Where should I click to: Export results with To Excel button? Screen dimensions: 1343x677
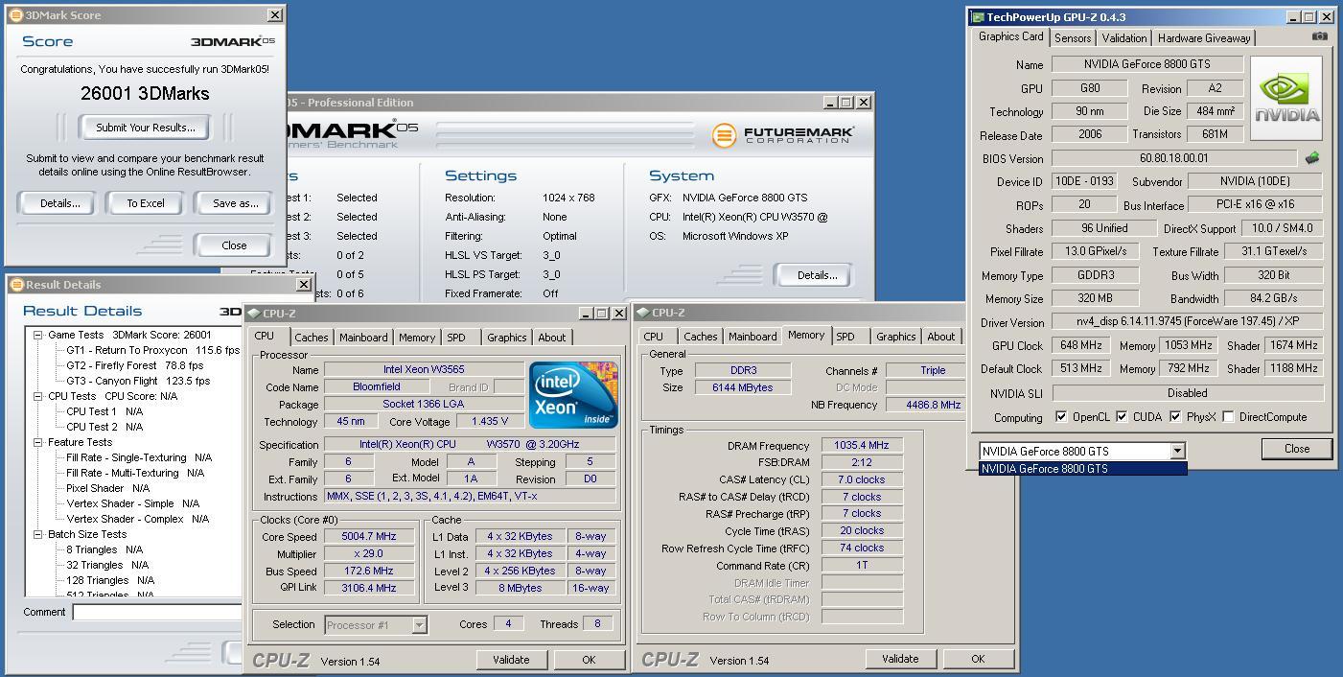pyautogui.click(x=146, y=203)
